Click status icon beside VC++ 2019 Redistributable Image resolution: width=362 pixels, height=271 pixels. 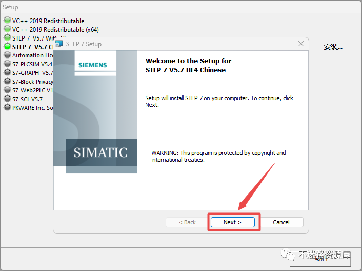pos(7,20)
